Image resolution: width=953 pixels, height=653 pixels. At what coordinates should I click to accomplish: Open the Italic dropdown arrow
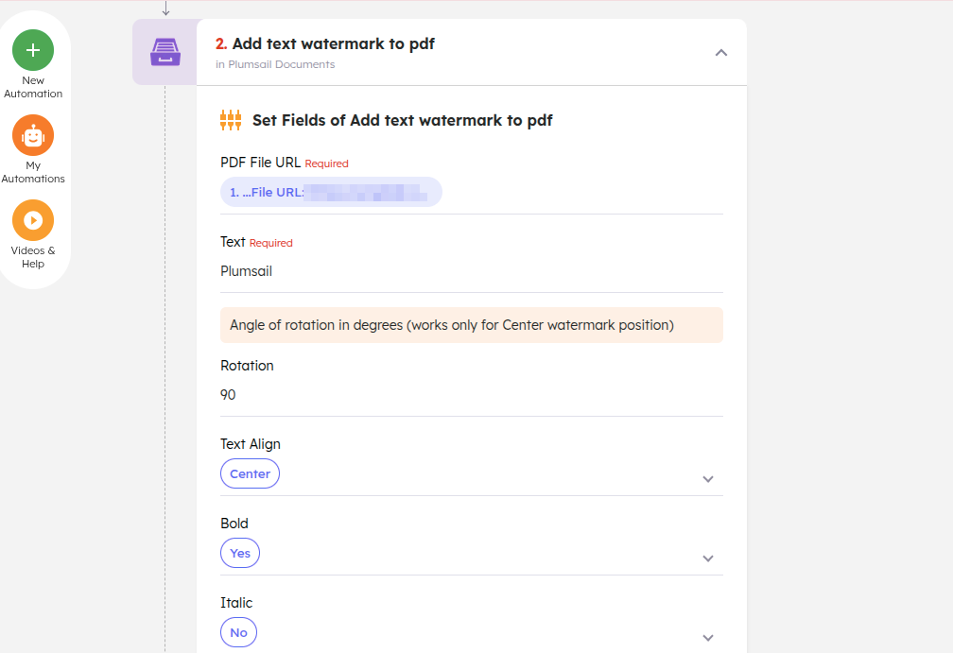coord(708,638)
